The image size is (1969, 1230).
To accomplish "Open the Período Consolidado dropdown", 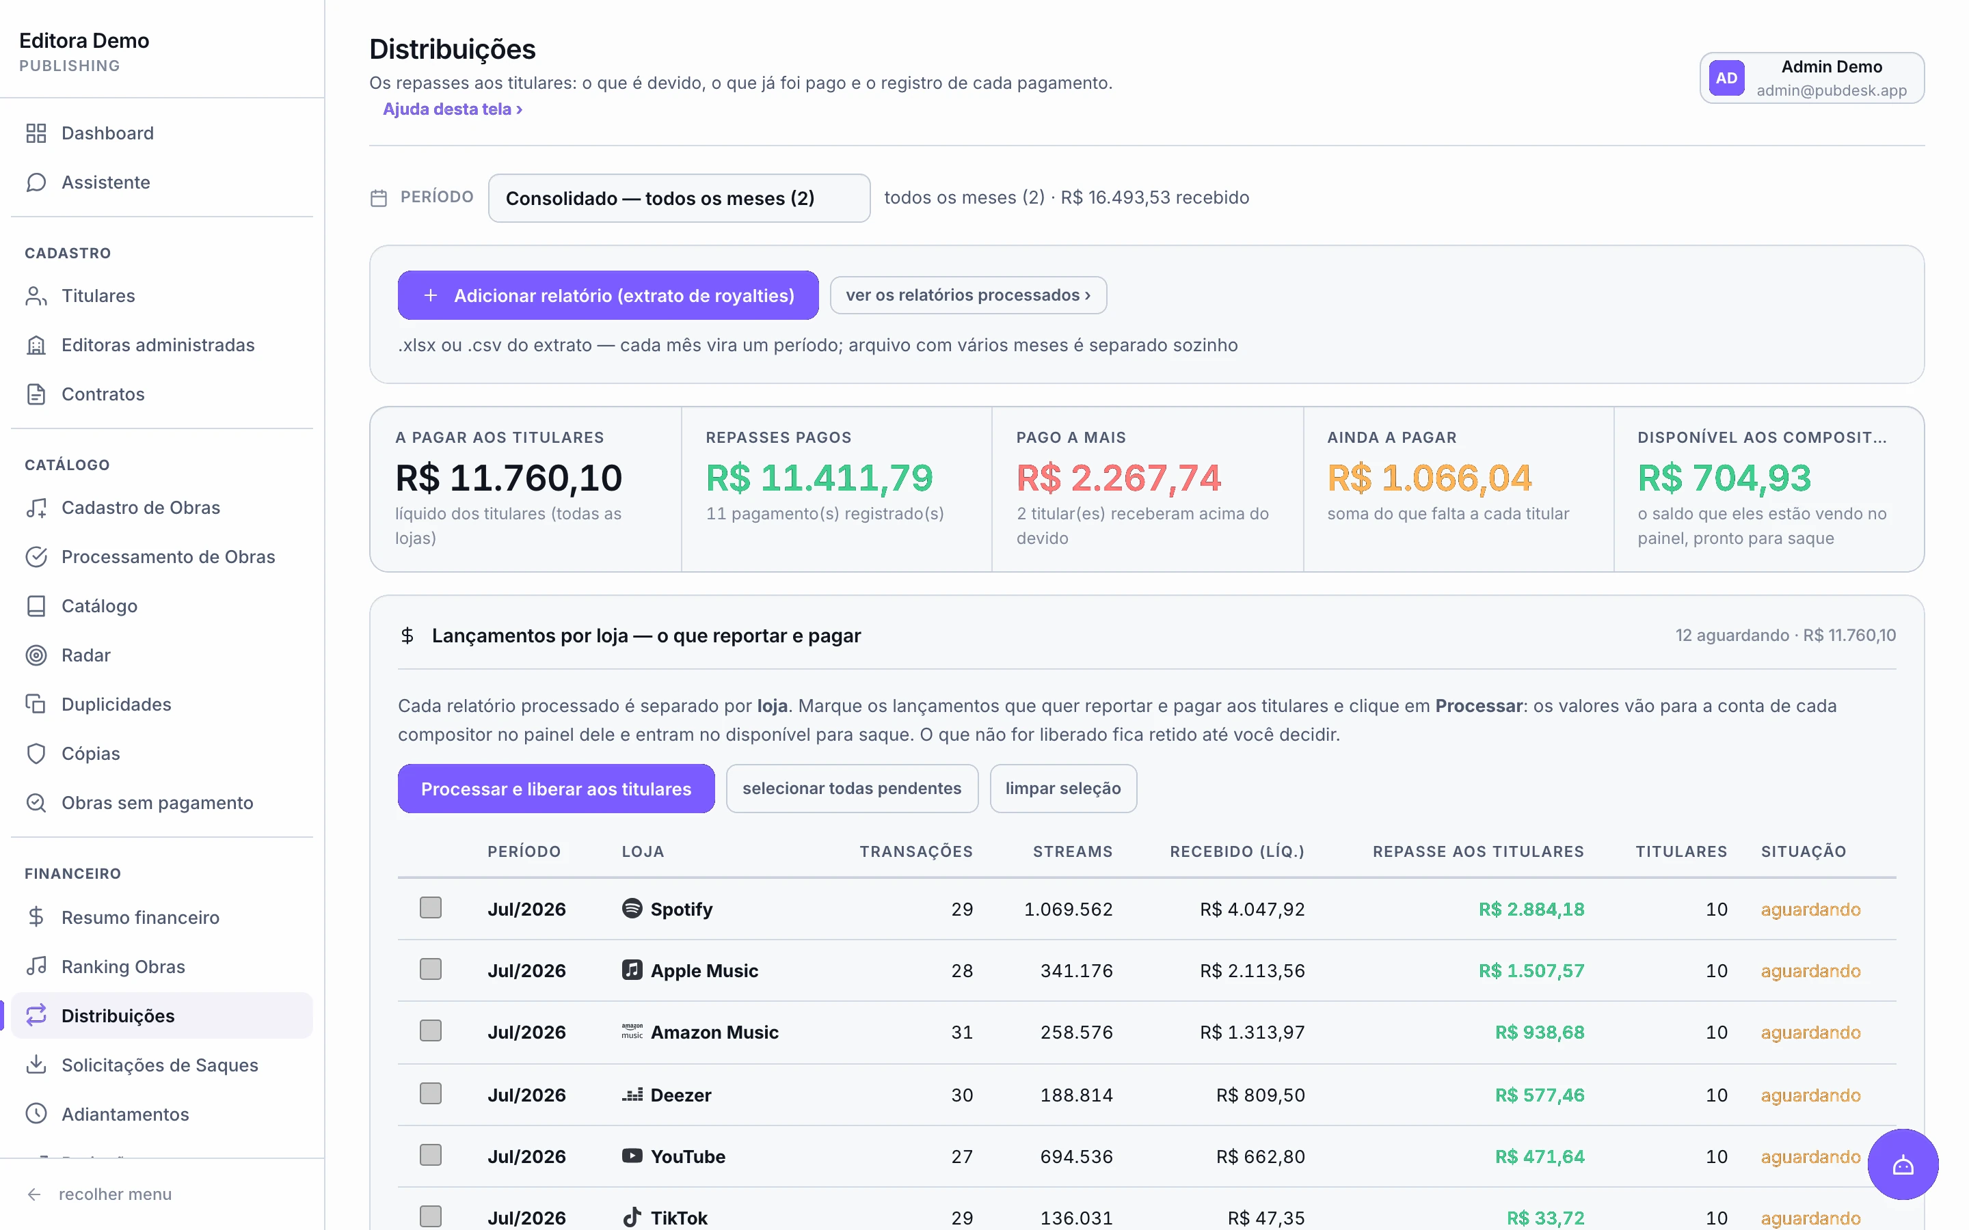I will [679, 197].
